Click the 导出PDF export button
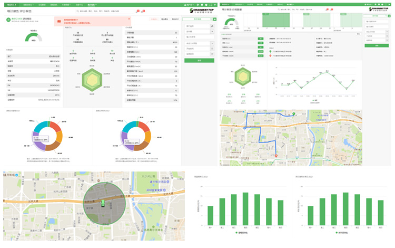 [175, 19]
